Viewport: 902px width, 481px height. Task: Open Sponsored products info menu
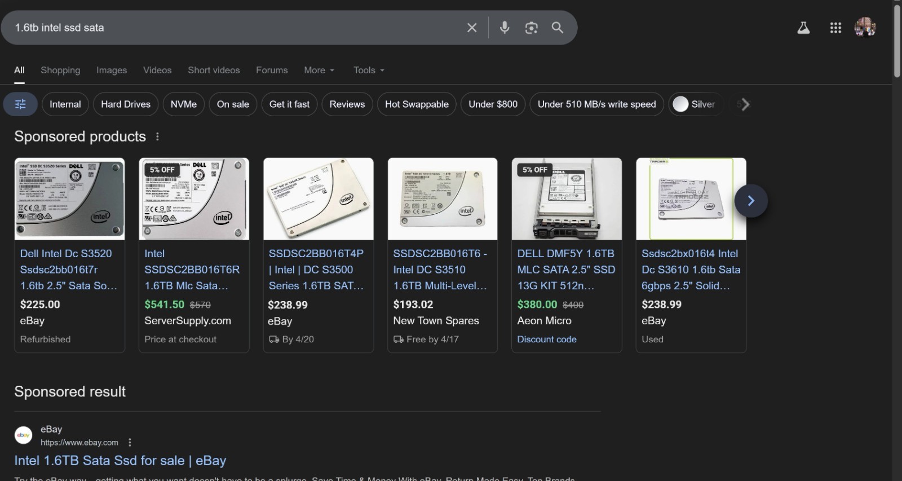[x=157, y=136]
